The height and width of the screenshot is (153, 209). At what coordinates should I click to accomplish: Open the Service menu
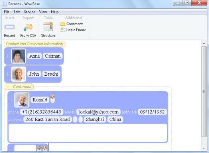click(x=29, y=12)
